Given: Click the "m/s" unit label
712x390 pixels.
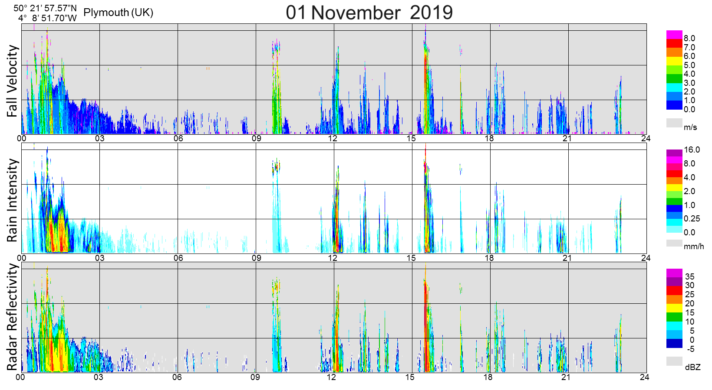Looking at the screenshot, I should (690, 127).
